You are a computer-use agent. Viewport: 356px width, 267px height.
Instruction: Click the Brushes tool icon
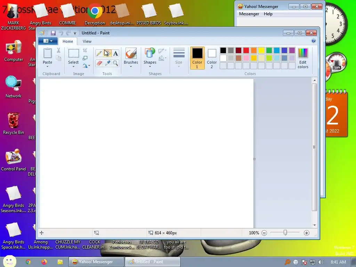tap(131, 53)
